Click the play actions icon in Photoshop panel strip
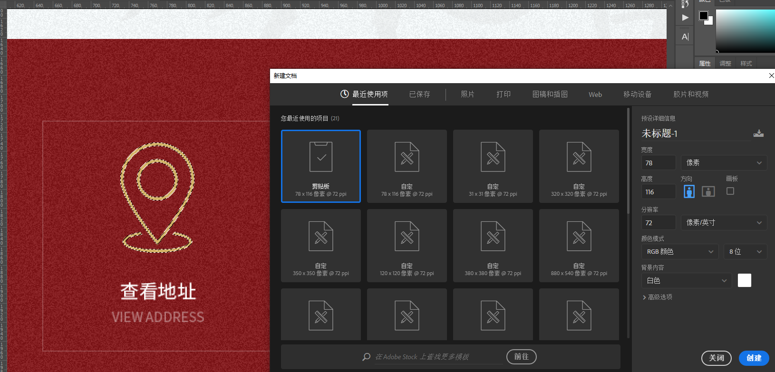This screenshot has width=775, height=372. coord(685,18)
